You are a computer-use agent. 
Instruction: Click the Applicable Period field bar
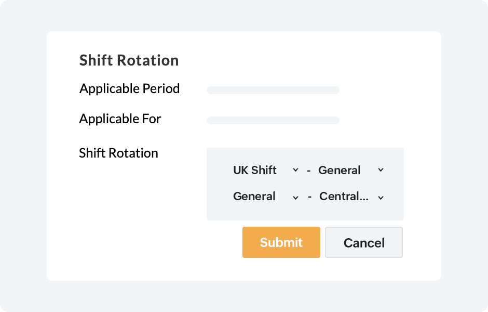[273, 90]
